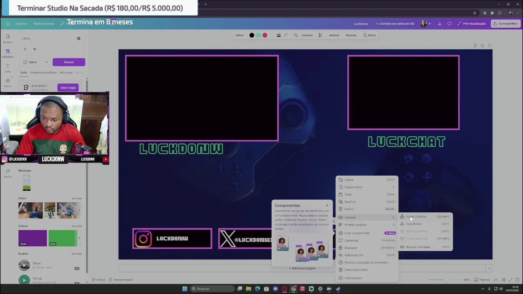The height and width of the screenshot is (294, 523).
Task: Open the Elementos sidebar panel
Action: click(8, 53)
